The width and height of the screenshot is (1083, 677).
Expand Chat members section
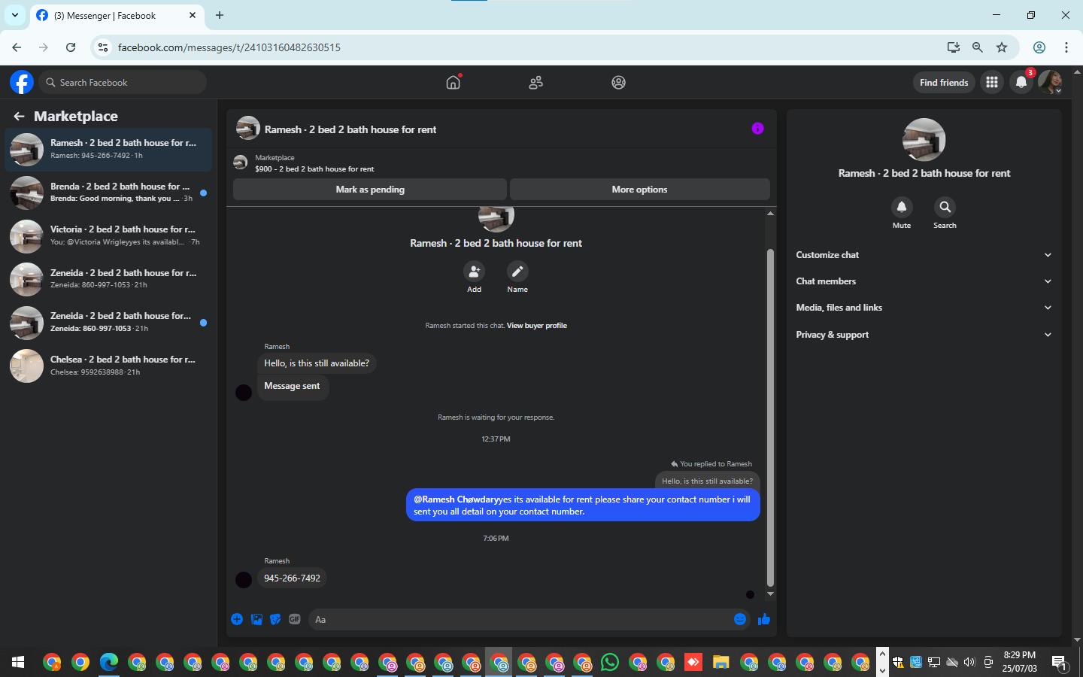click(924, 281)
